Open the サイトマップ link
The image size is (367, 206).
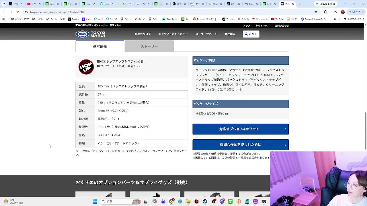[263, 26]
